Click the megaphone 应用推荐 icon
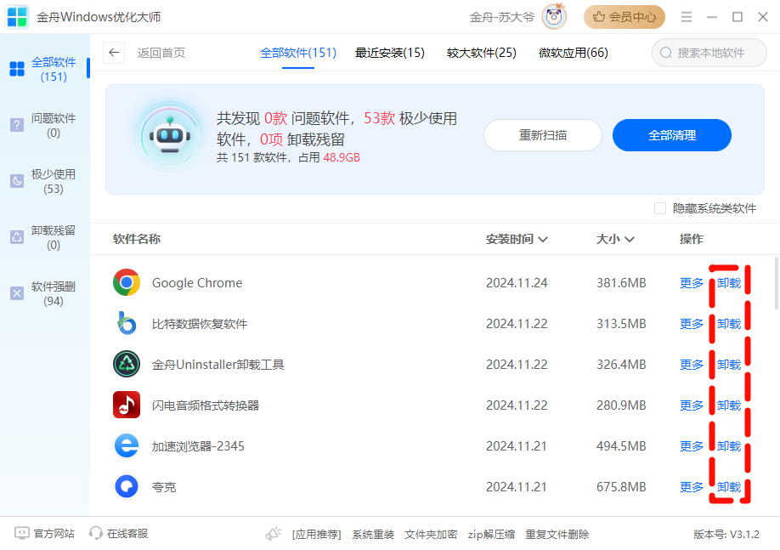 (x=273, y=534)
